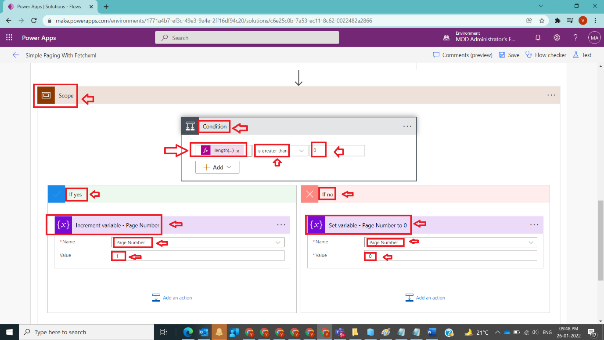This screenshot has height=340, width=604.
Task: Open the fx length() expression token
Action: pyautogui.click(x=219, y=150)
